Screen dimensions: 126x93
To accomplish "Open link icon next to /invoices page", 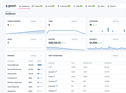I will click(56, 81).
